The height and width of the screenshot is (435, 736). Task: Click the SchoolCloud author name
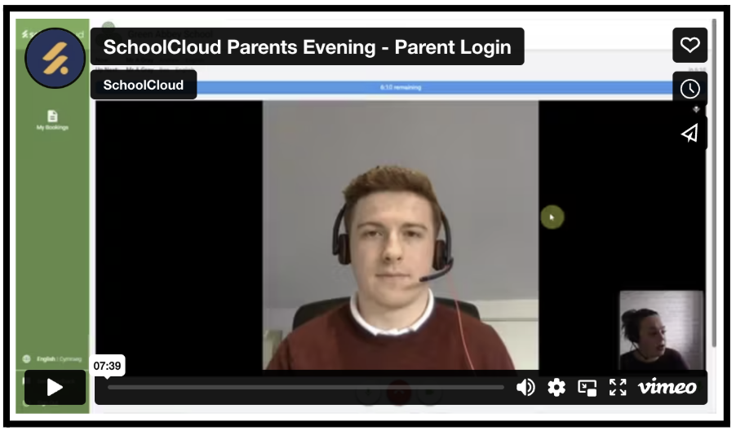point(143,85)
